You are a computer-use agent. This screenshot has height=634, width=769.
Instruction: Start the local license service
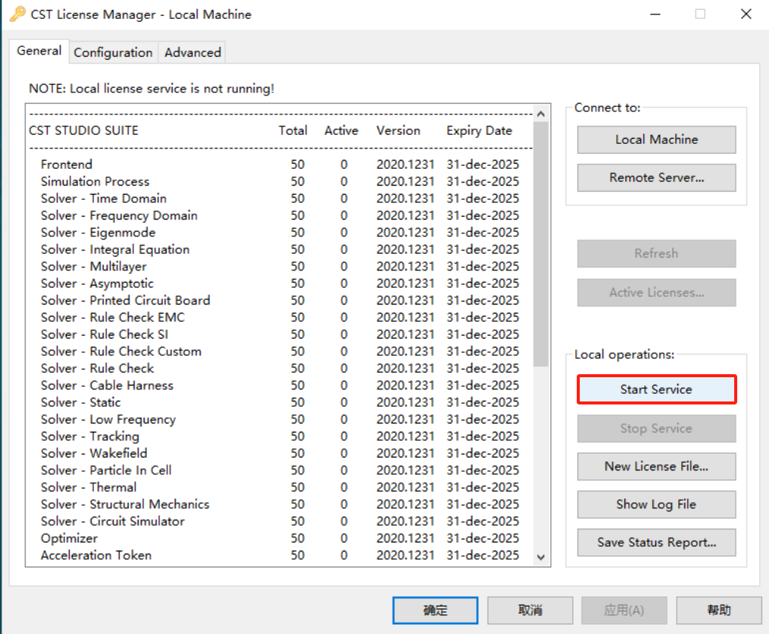656,389
